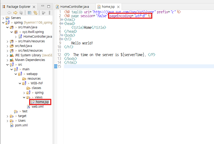Collapse the WEB-INF folder
214x144 pixels.
pos(20,83)
